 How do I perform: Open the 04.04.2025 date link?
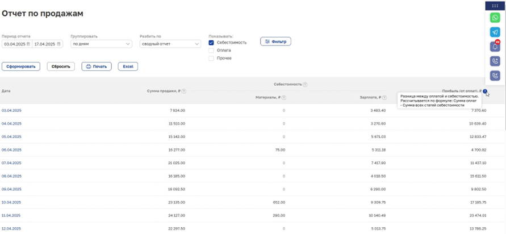[x=11, y=124]
